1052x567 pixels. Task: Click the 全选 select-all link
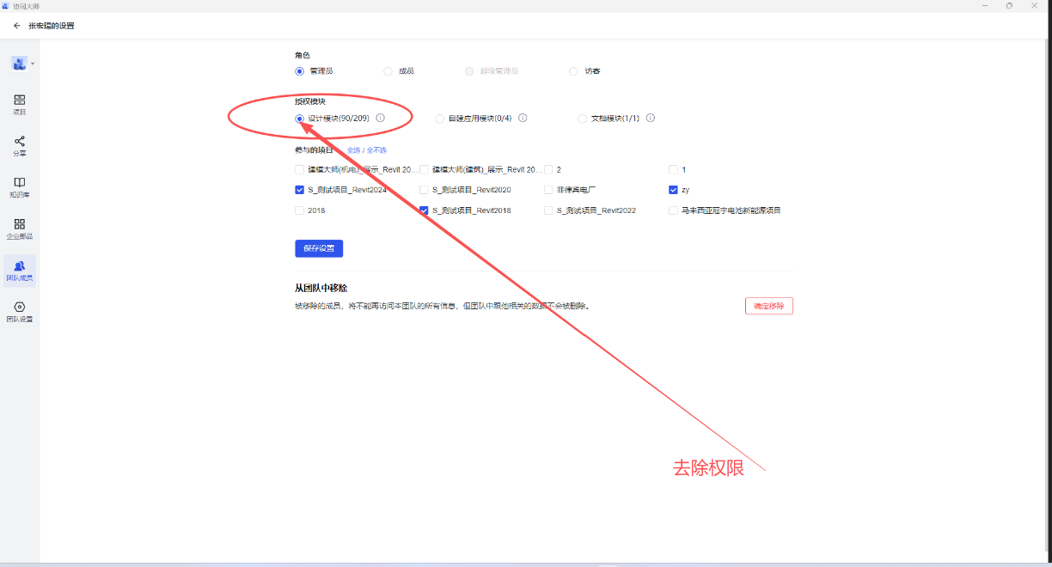click(x=353, y=150)
